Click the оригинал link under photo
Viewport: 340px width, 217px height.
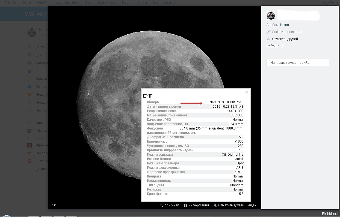172,205
